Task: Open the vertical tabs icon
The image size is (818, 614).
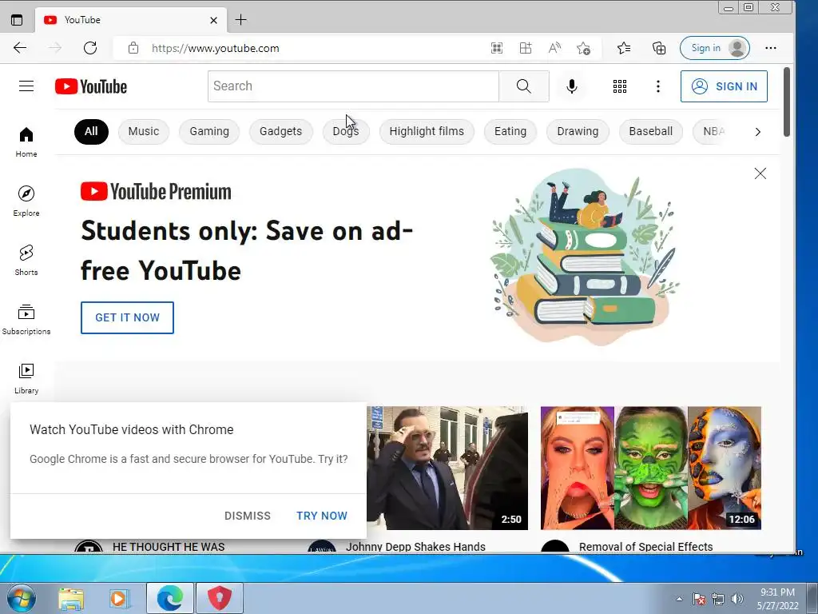Action: tap(17, 20)
